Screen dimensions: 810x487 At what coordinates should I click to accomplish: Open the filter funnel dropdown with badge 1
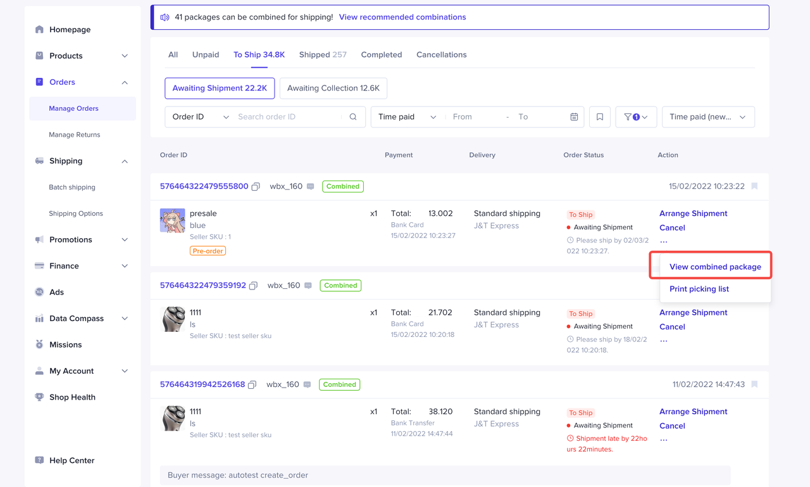pyautogui.click(x=636, y=117)
